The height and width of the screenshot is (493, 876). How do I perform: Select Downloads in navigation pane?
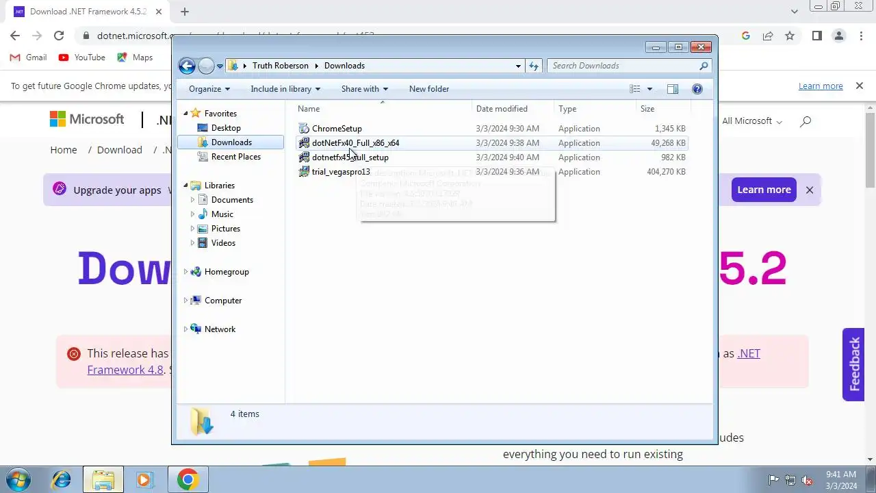(x=231, y=142)
